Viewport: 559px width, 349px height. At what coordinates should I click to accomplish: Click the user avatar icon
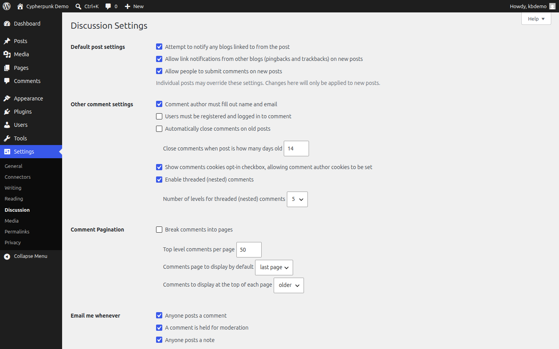click(x=552, y=6)
